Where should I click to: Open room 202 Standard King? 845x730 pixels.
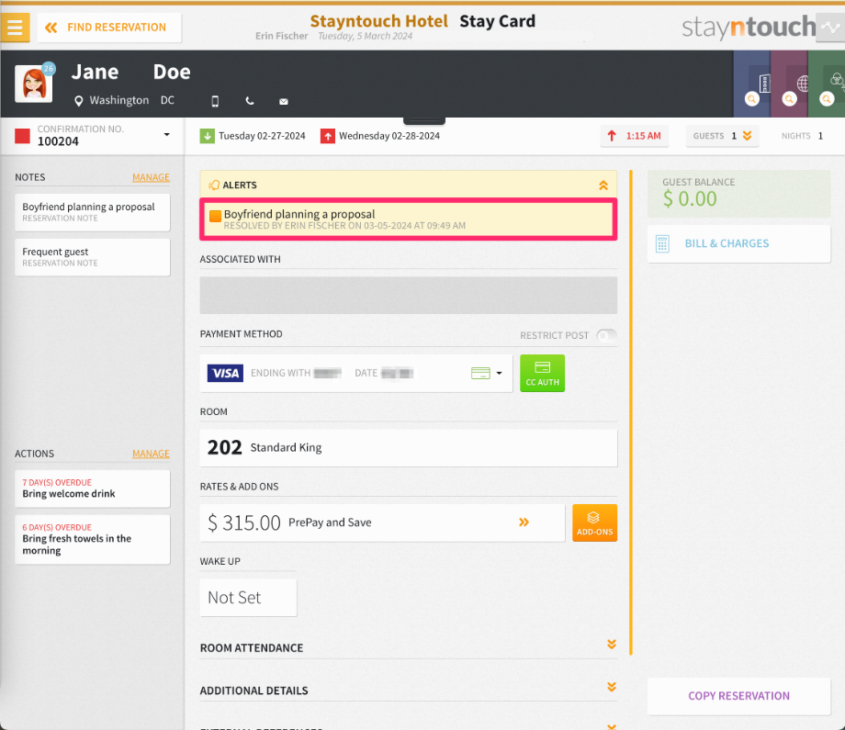(409, 448)
